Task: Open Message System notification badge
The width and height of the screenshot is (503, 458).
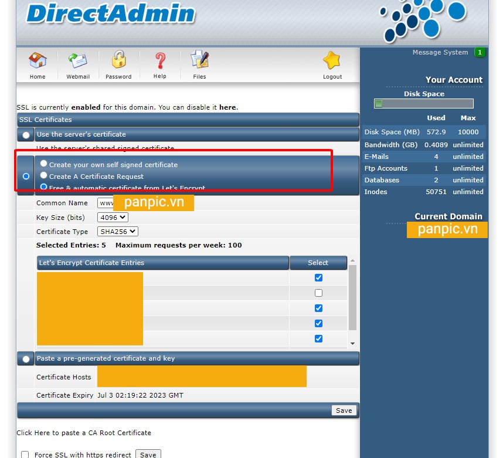Action: [480, 52]
